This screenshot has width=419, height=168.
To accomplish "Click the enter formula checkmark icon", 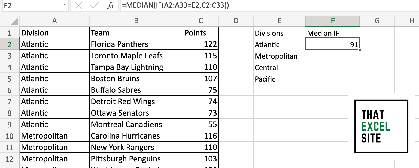I will click(95, 6).
